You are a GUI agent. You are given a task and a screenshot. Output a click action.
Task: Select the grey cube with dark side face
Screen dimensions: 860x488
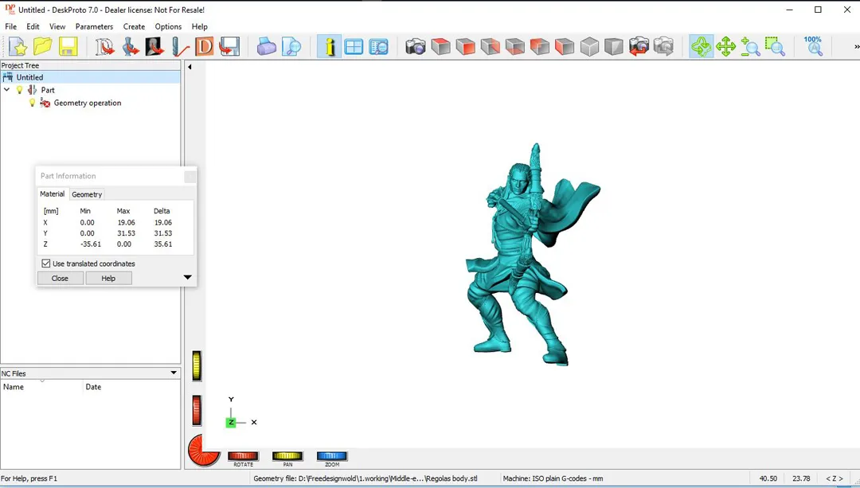pyautogui.click(x=614, y=47)
